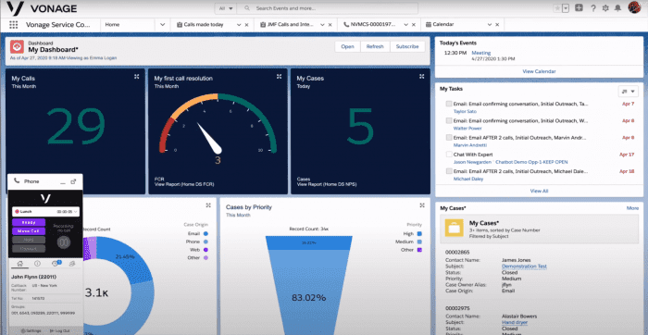This screenshot has width=648, height=335.
Task: Close the NVMCS-0000197 tab
Action: 414,25
